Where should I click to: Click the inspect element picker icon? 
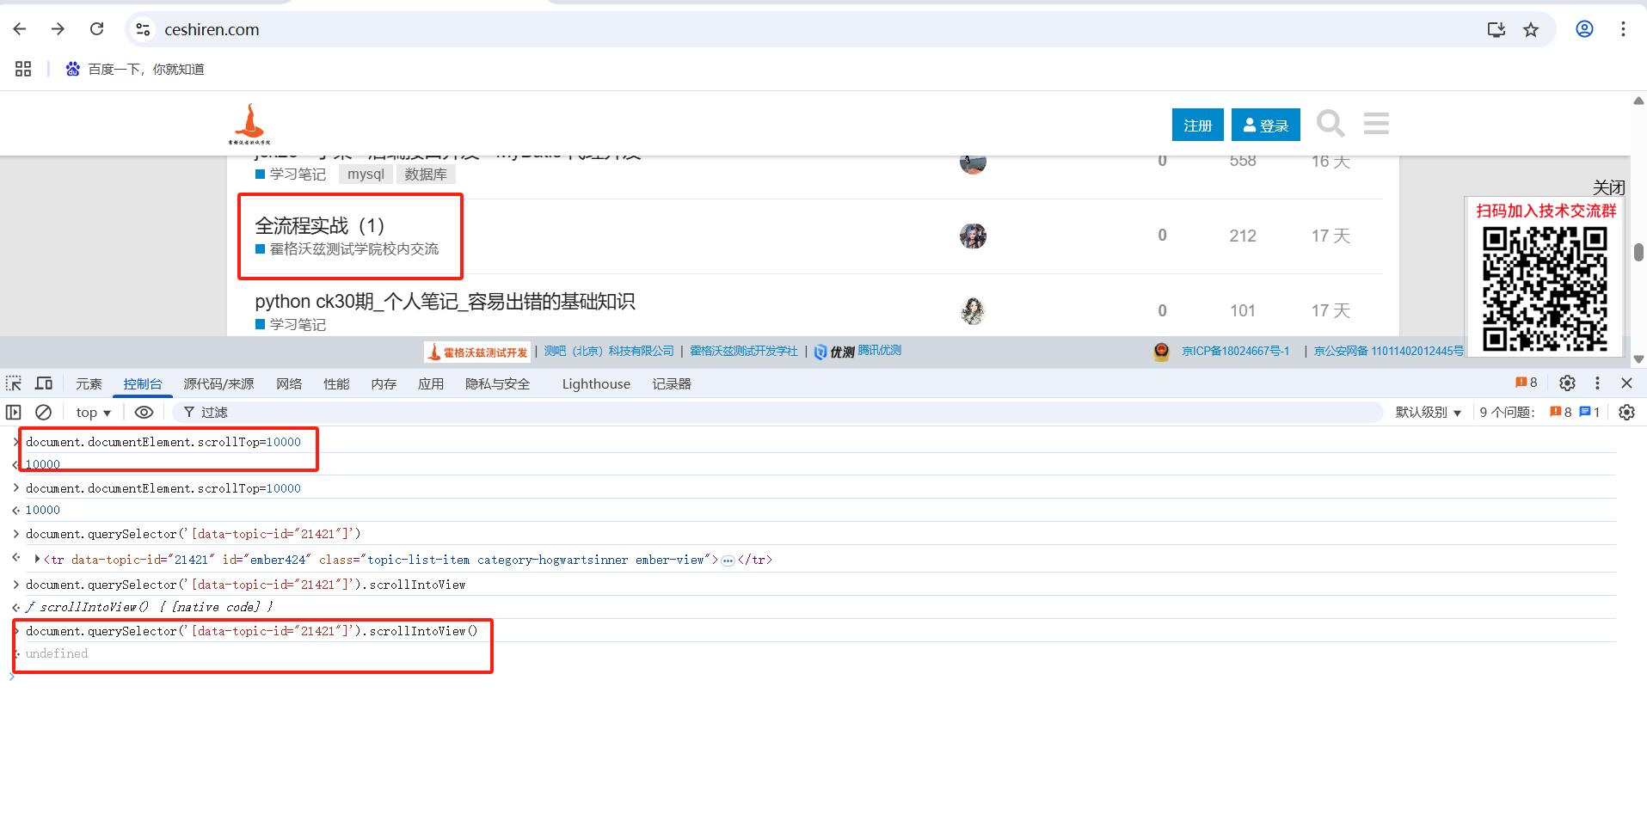[14, 383]
